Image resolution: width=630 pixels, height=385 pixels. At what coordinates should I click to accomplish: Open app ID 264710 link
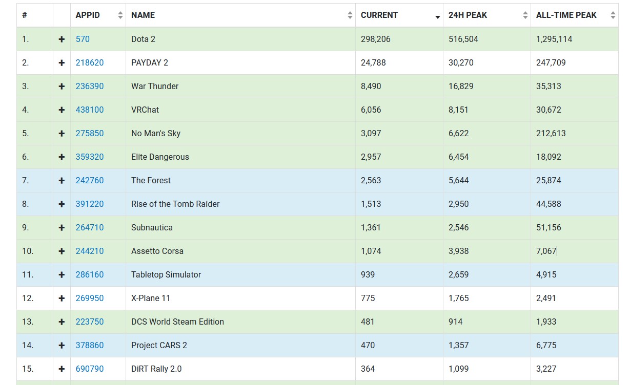click(90, 227)
